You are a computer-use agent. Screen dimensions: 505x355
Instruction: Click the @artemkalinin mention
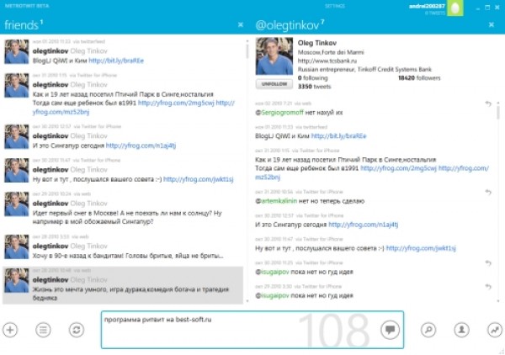click(276, 201)
